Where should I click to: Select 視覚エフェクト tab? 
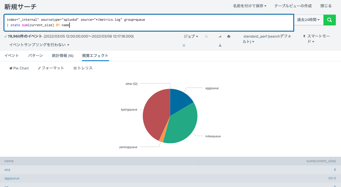(95, 56)
